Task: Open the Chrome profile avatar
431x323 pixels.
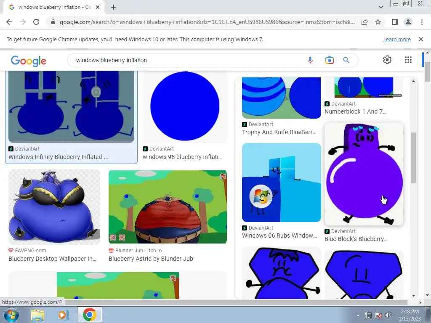Action: click(408, 22)
